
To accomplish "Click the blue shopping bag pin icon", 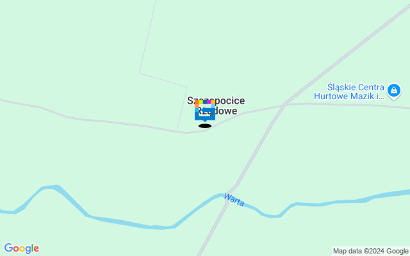I will (x=394, y=91).
